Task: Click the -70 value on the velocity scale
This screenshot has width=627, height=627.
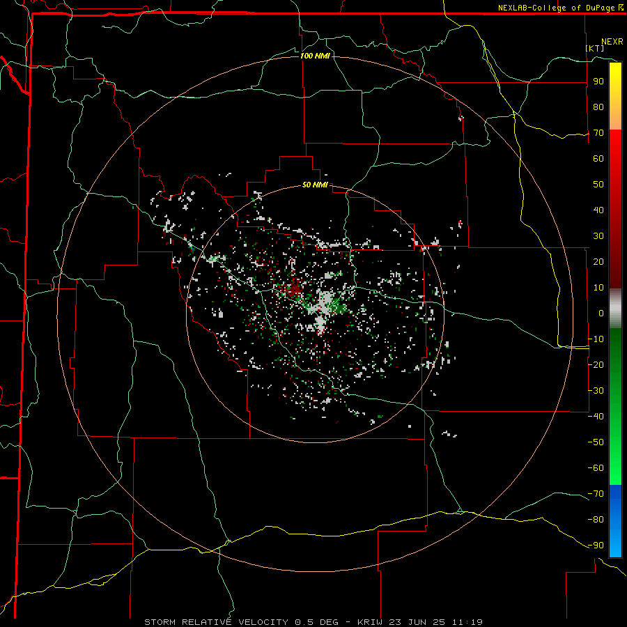Action: (x=596, y=494)
